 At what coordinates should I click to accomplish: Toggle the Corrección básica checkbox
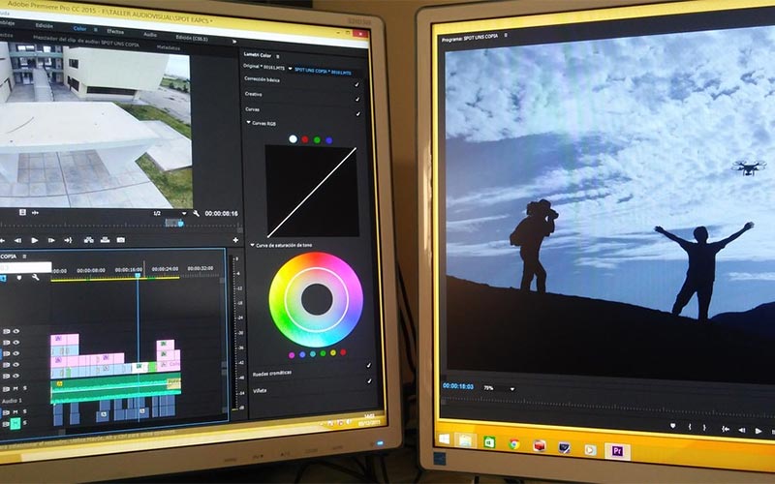click(356, 85)
